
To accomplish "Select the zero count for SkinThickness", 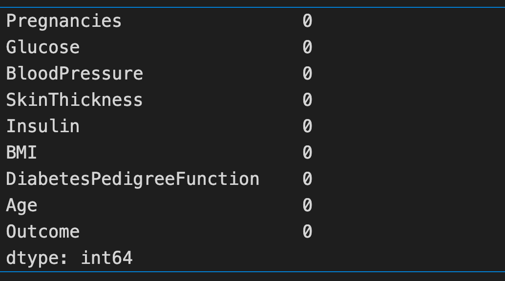I will [x=307, y=100].
